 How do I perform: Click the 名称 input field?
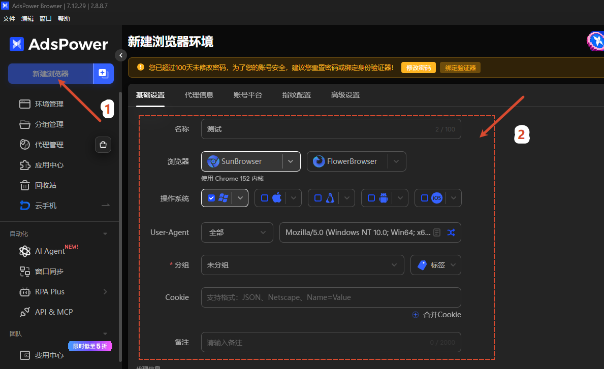pos(331,129)
